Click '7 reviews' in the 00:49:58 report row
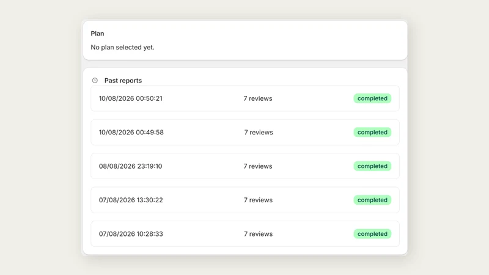Screen dimensions: 489x275 259,132
